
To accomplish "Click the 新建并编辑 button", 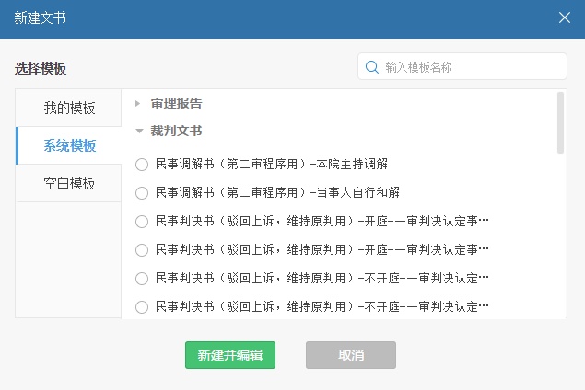I will coord(230,355).
